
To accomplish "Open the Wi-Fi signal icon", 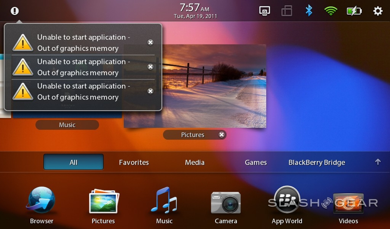I will point(331,11).
